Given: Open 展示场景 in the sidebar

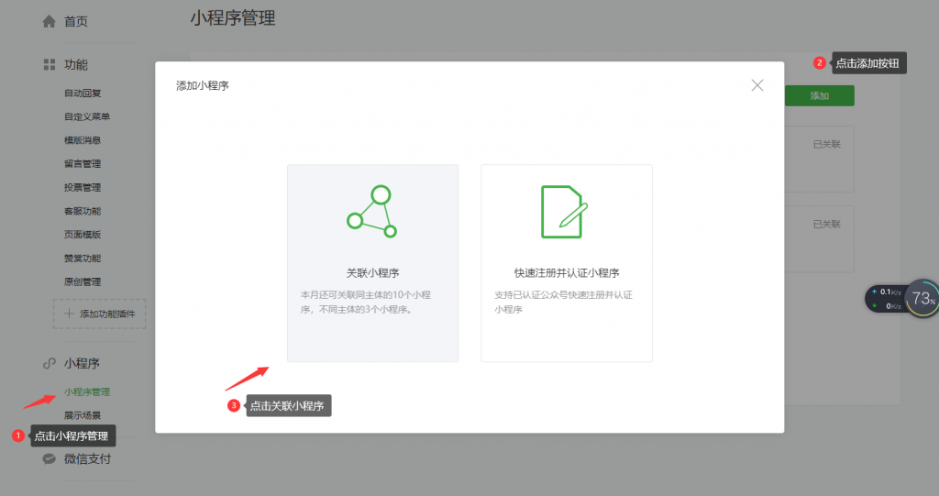Looking at the screenshot, I should 83,415.
